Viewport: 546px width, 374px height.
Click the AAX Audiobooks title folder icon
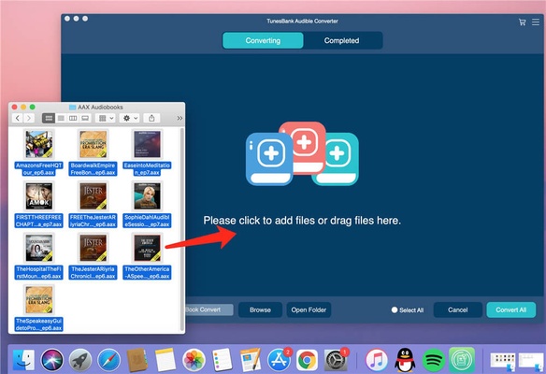pyautogui.click(x=72, y=107)
